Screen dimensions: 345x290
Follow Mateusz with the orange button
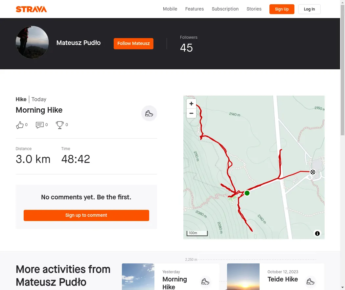pos(133,43)
